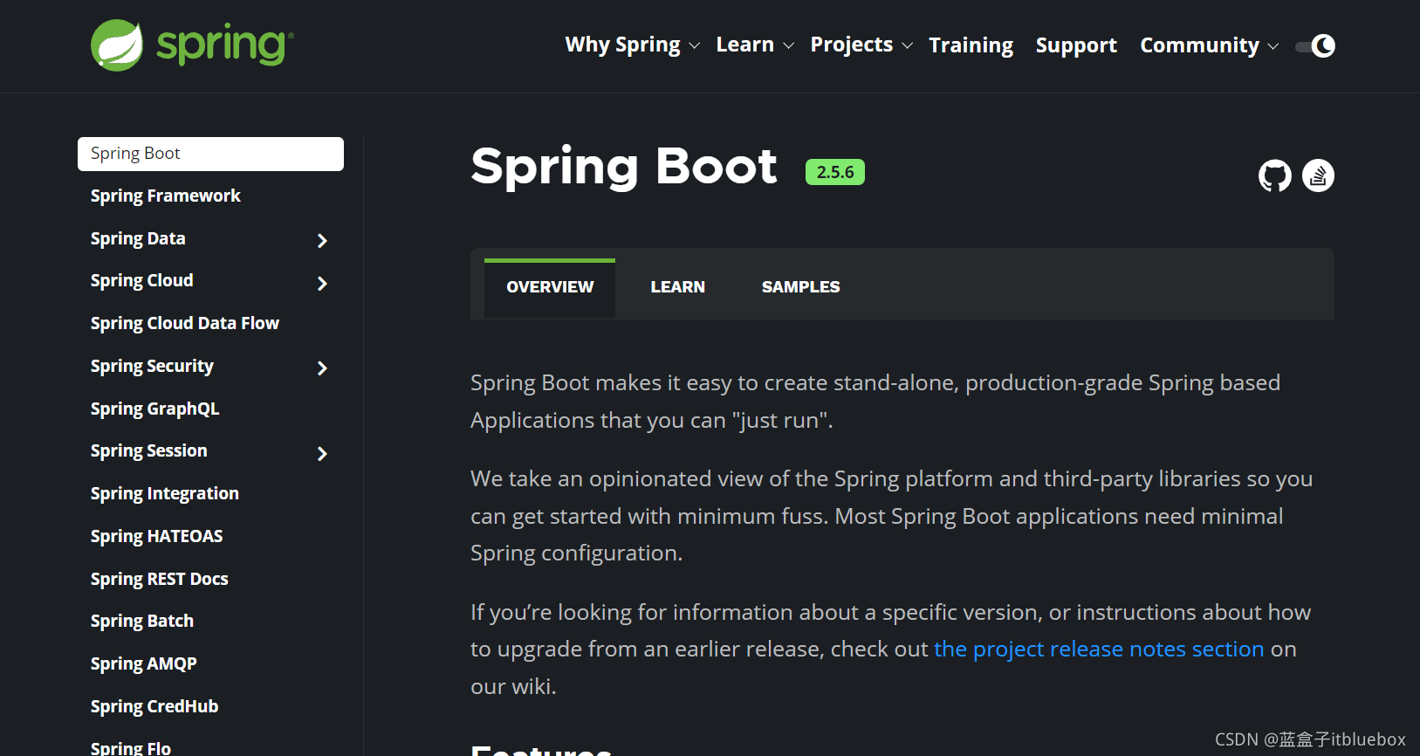Viewport: 1420px width, 756px height.
Task: Select Spring Batch in sidebar
Action: click(x=142, y=622)
